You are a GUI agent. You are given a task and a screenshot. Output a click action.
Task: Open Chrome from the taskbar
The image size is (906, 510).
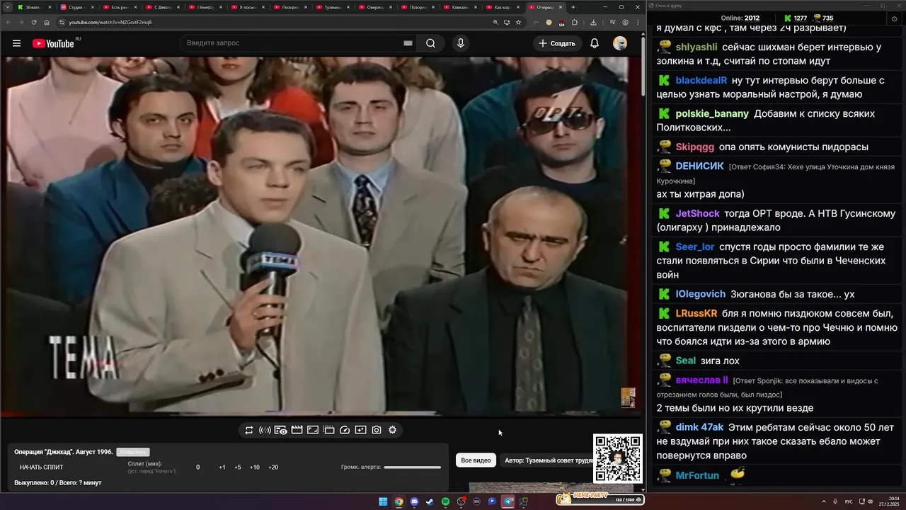pos(398,501)
